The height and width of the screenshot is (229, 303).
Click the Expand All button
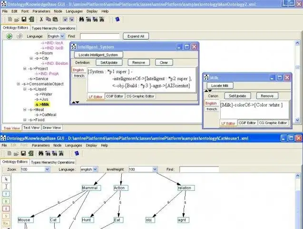pyautogui.click(x=136, y=36)
